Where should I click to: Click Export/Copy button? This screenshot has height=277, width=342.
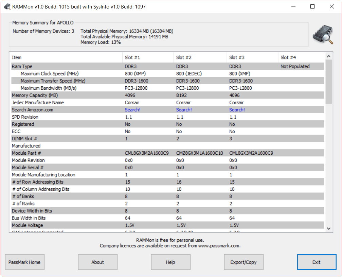[x=244, y=262]
